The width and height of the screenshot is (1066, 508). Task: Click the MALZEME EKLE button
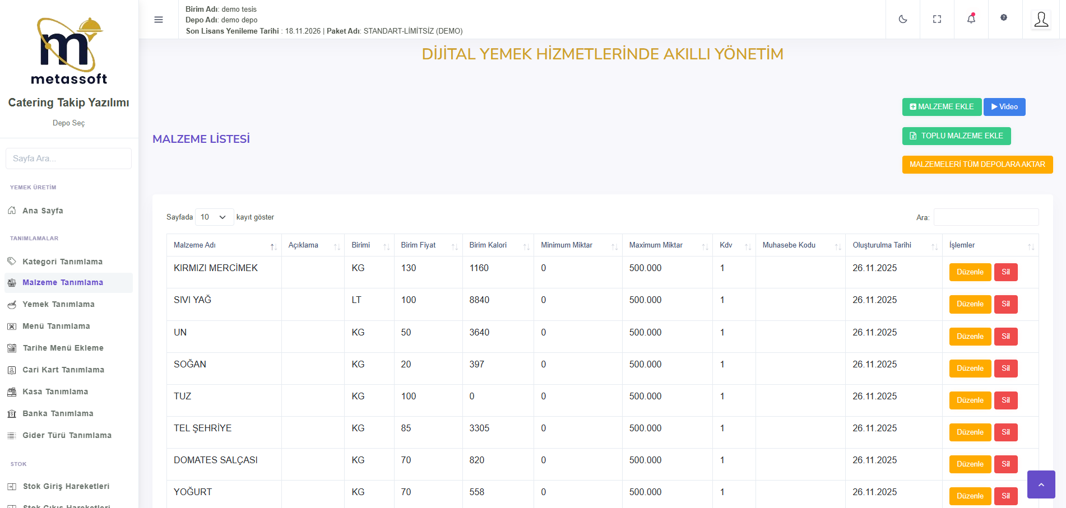pyautogui.click(x=941, y=107)
